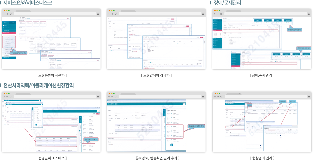Click back arrow in 장애/문제관리 browser
This screenshot has width=313, height=160.
215,14
